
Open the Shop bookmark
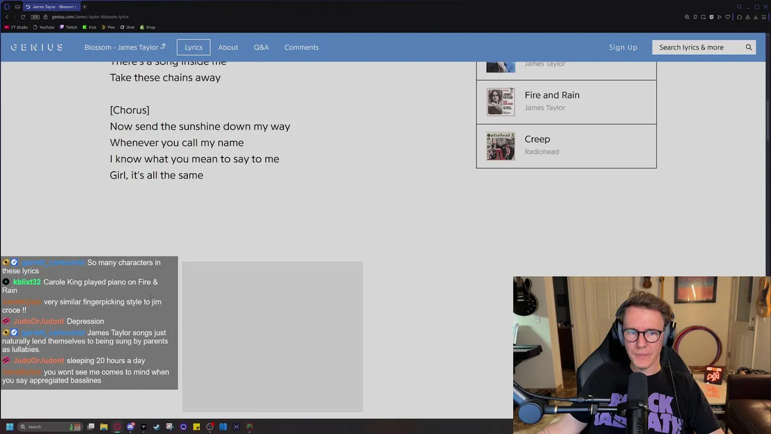point(148,27)
